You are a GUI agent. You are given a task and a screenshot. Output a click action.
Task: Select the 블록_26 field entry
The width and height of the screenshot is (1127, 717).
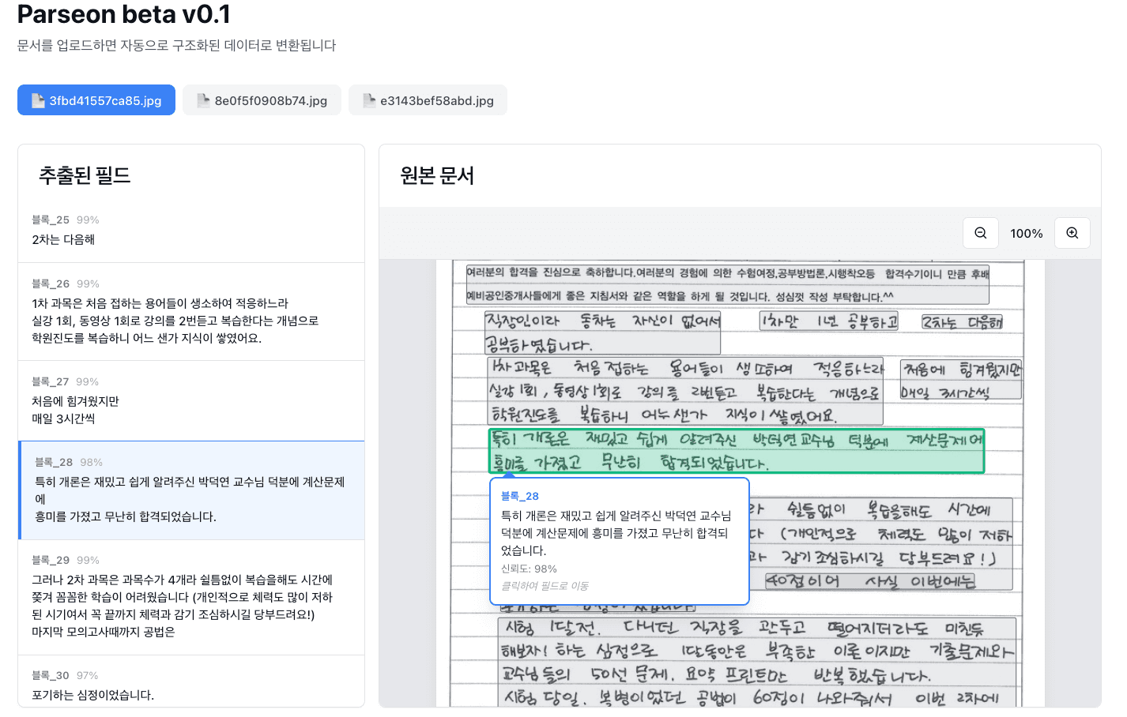[190, 312]
